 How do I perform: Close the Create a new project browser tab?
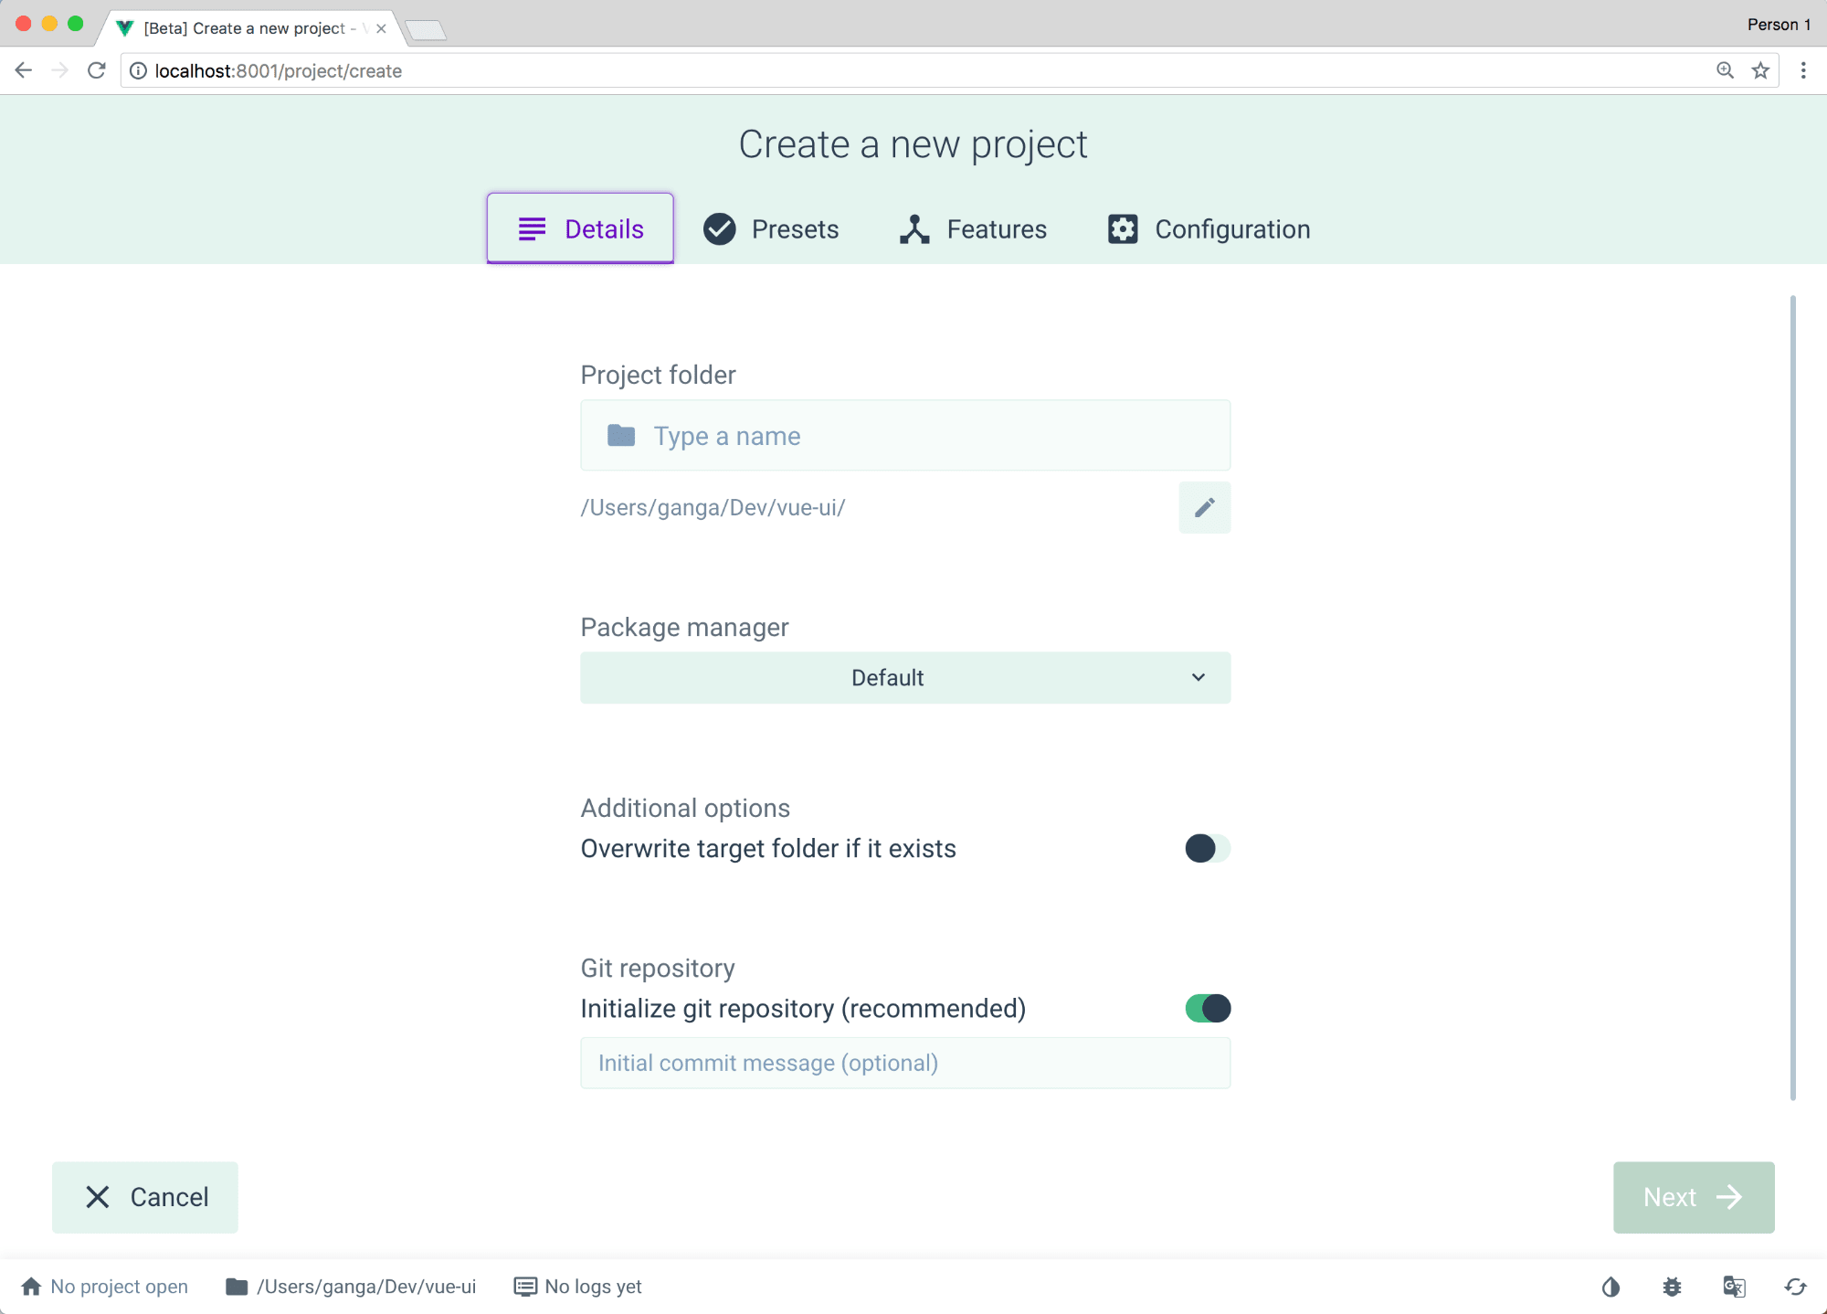click(x=381, y=28)
